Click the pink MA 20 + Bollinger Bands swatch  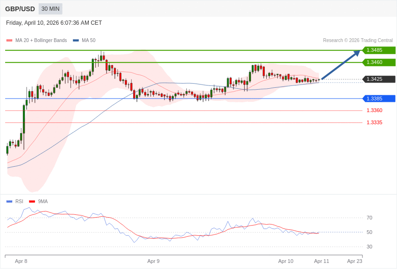[x=9, y=41]
